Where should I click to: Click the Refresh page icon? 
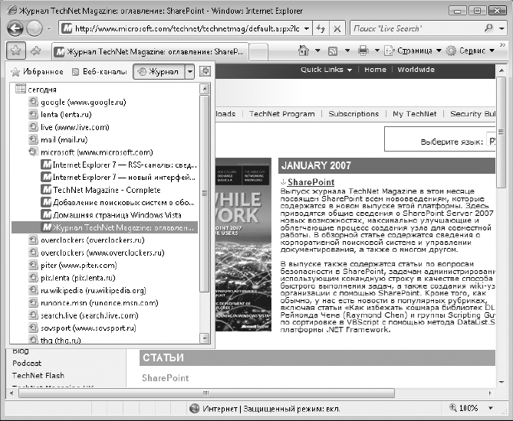point(321,29)
